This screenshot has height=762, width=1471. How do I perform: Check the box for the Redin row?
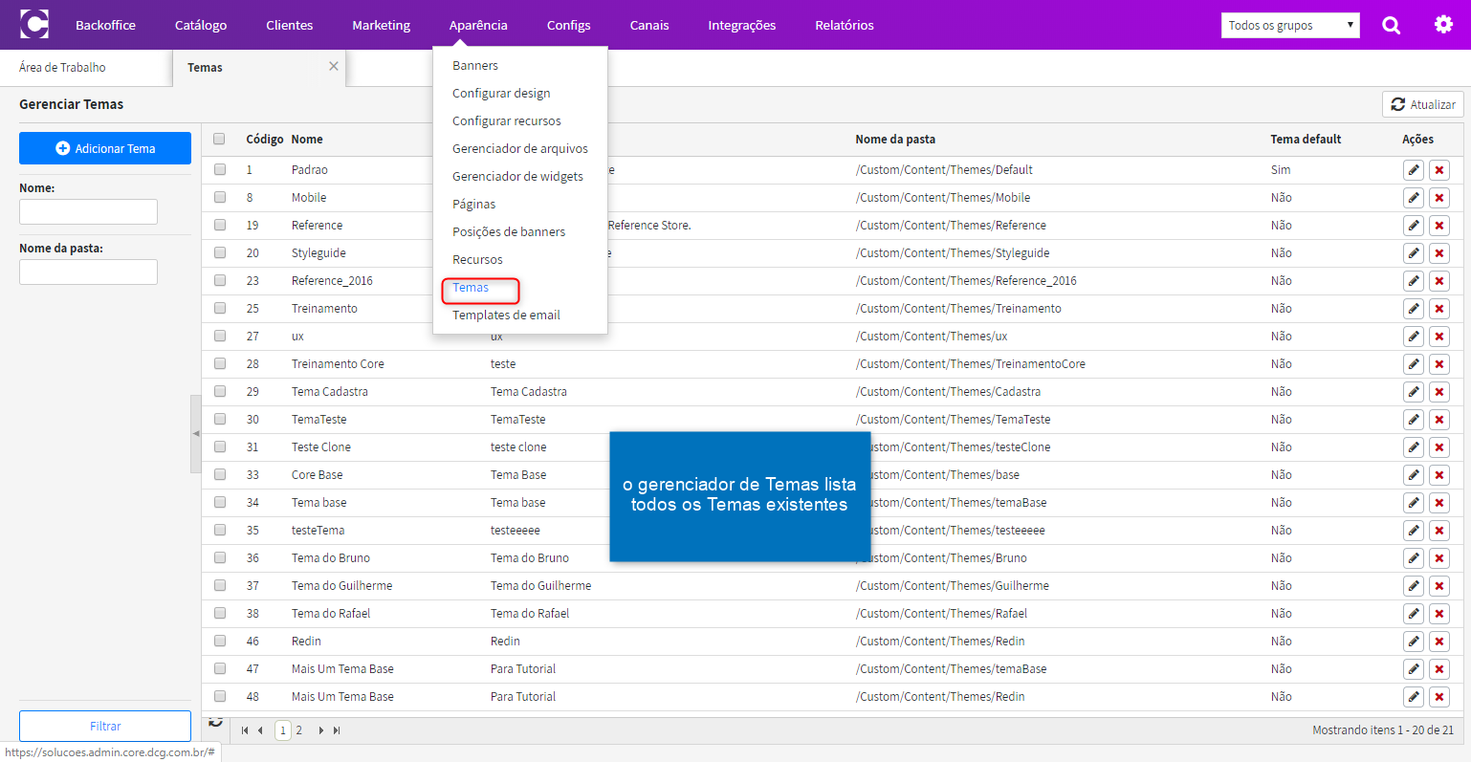click(x=220, y=641)
